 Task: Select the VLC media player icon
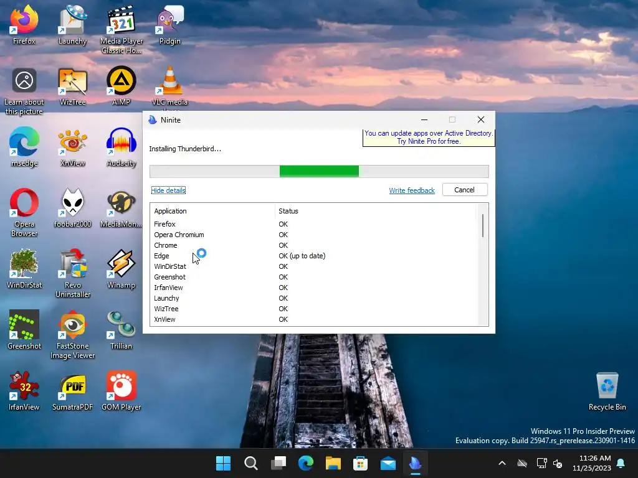[170, 87]
